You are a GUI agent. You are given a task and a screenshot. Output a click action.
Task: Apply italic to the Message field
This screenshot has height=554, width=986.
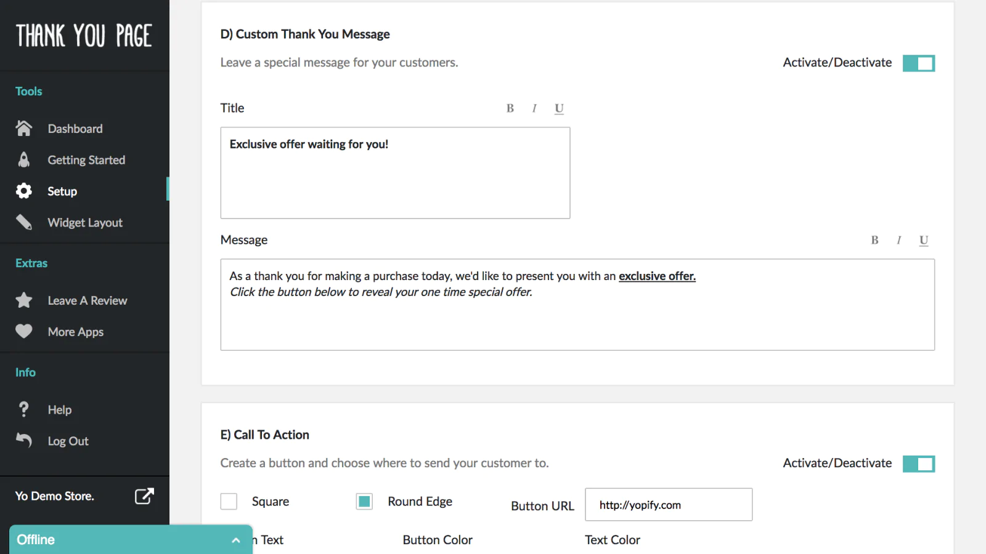pyautogui.click(x=899, y=240)
